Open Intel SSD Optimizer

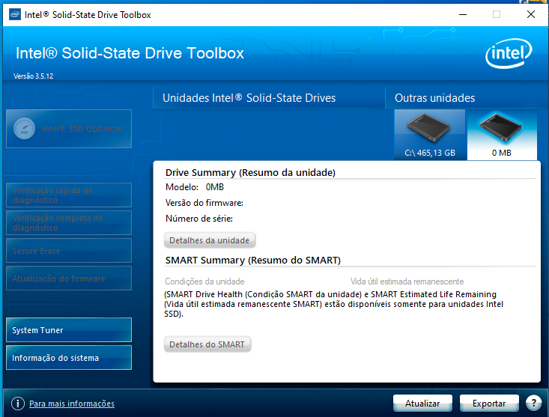[x=69, y=129]
